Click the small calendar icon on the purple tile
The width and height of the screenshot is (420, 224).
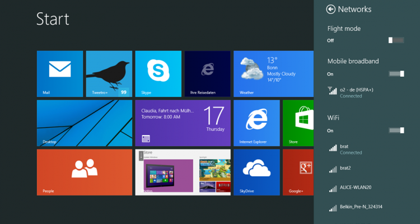coord(146,138)
